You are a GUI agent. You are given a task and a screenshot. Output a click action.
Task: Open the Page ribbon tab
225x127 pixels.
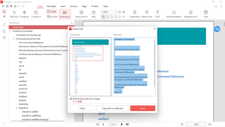(x=84, y=6)
